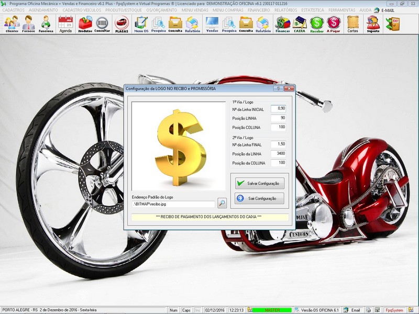The width and height of the screenshot is (419, 314).
Task: Click the Finanças toolbar icon
Action: (x=283, y=24)
